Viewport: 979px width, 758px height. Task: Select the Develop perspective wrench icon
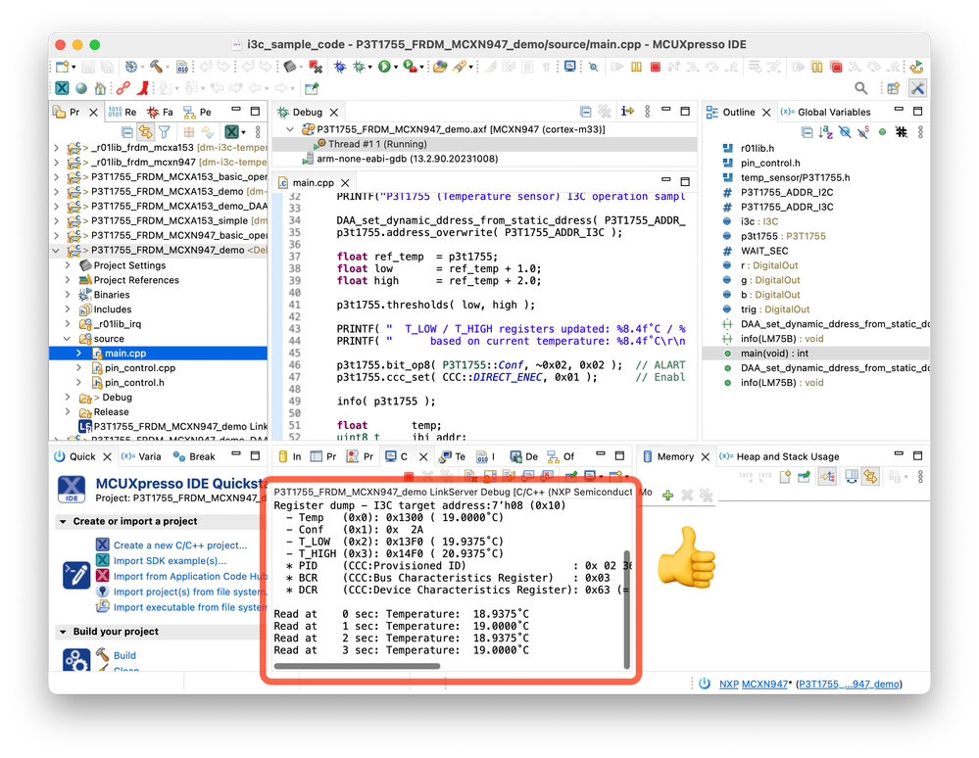[917, 88]
